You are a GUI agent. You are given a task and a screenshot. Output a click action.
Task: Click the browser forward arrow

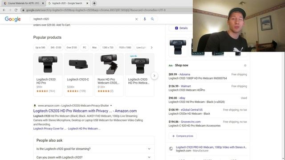coord(10,10)
